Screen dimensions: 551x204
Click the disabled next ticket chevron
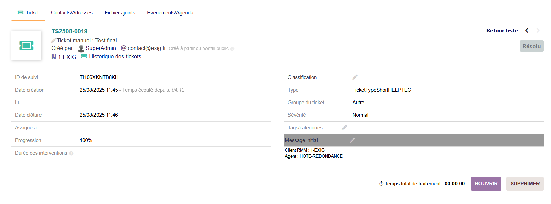(538, 31)
